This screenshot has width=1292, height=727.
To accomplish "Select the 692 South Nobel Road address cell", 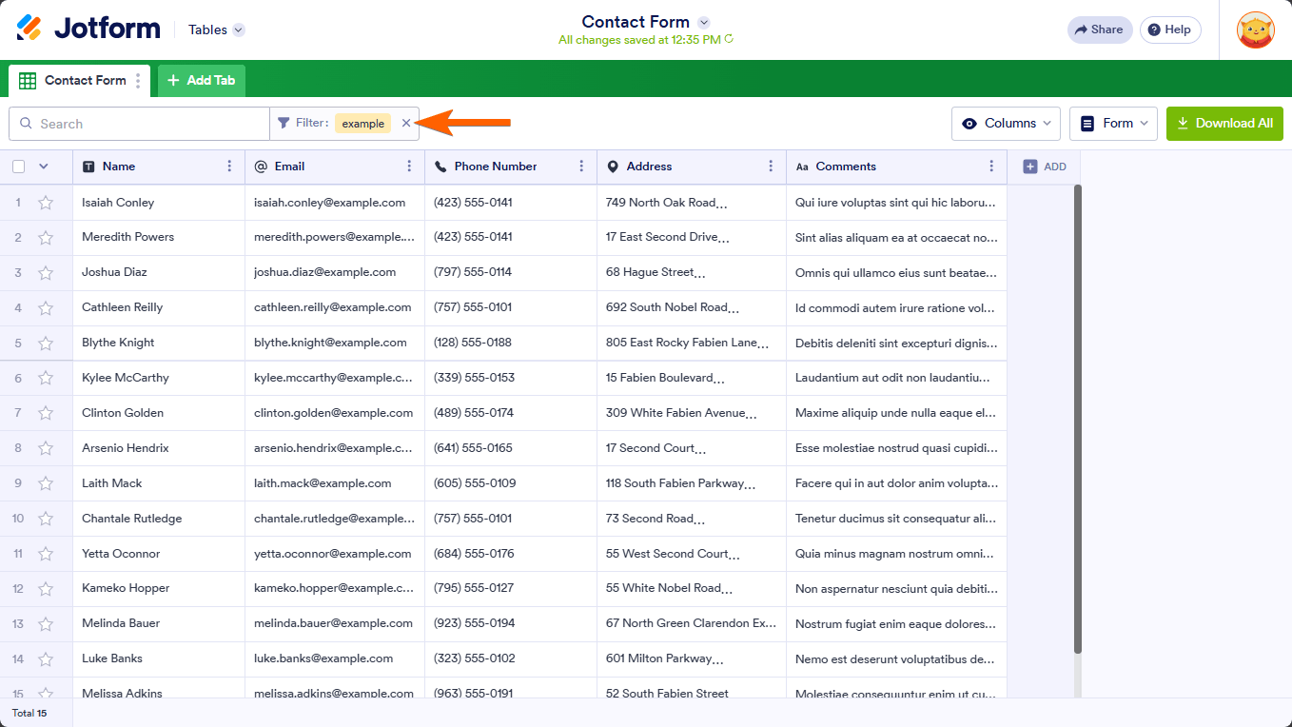I will click(x=692, y=308).
